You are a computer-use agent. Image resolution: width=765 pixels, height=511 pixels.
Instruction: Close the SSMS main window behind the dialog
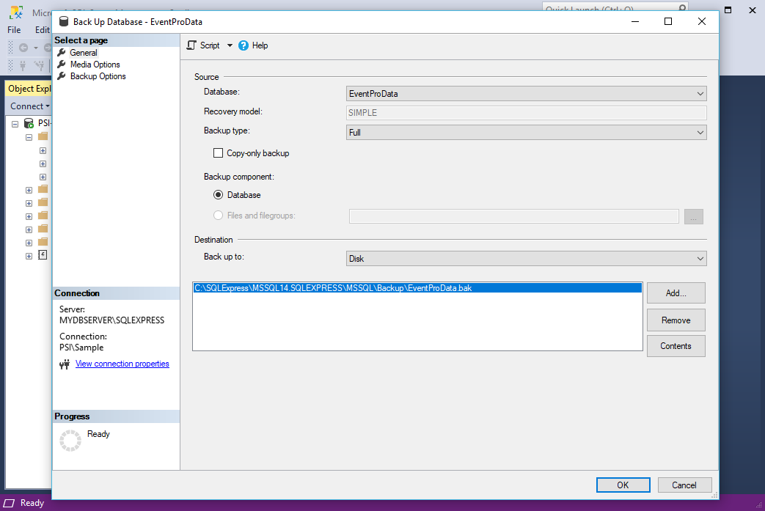coord(753,10)
